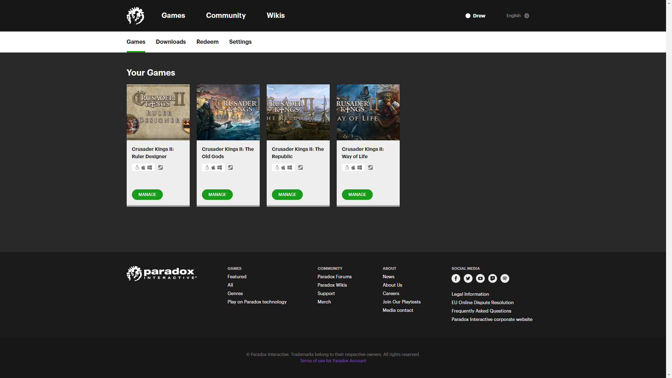Image resolution: width=672 pixels, height=378 pixels.
Task: Click the Paradox Forums footer link
Action: pos(335,277)
